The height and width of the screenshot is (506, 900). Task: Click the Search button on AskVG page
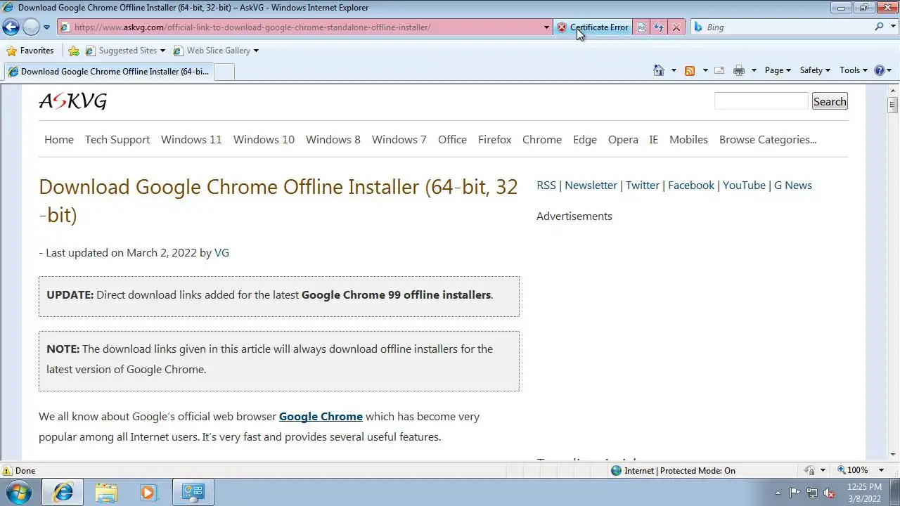[x=830, y=101]
